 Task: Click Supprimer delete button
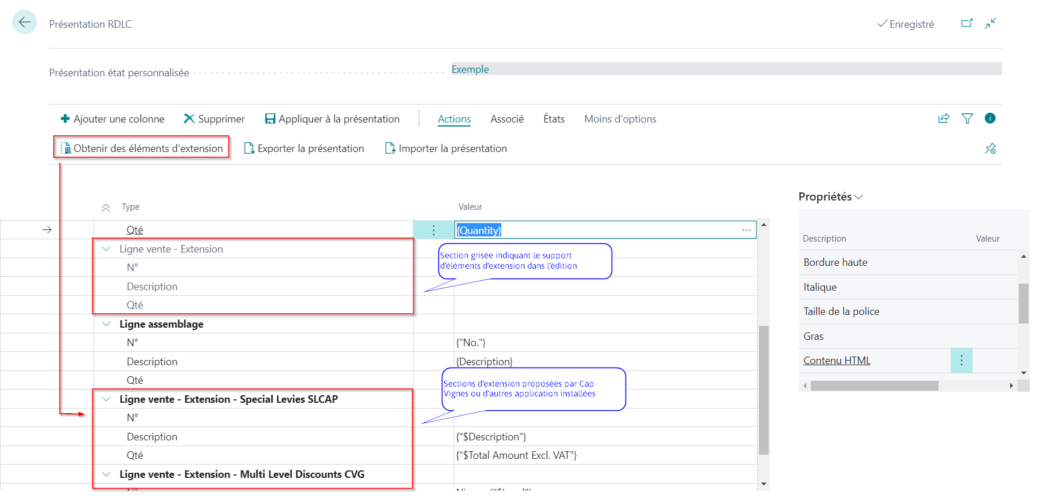click(x=214, y=118)
